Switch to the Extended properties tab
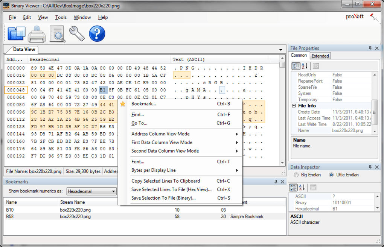Viewport: 384px width, 247px height. (x=320, y=56)
